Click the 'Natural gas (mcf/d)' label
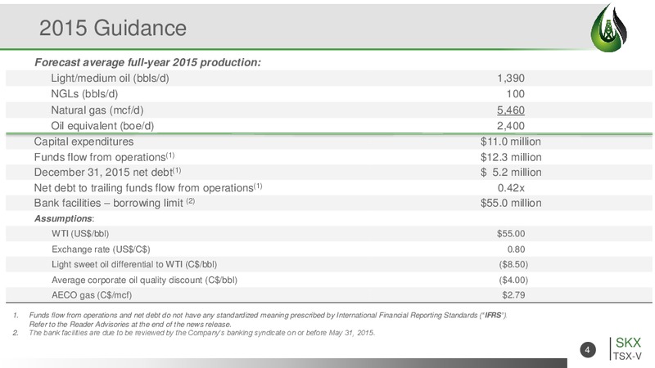Image resolution: width=655 pixels, height=368 pixels. click(x=97, y=110)
